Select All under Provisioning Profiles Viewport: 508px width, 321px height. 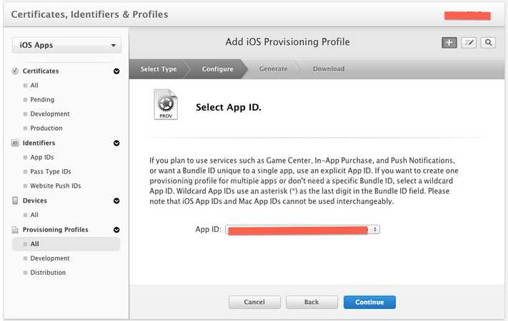66,244
